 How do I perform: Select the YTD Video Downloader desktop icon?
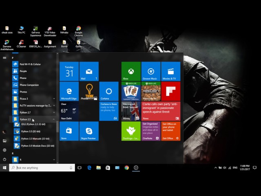point(50,31)
